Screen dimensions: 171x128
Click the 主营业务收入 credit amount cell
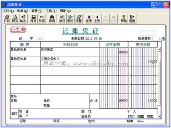coord(143,61)
